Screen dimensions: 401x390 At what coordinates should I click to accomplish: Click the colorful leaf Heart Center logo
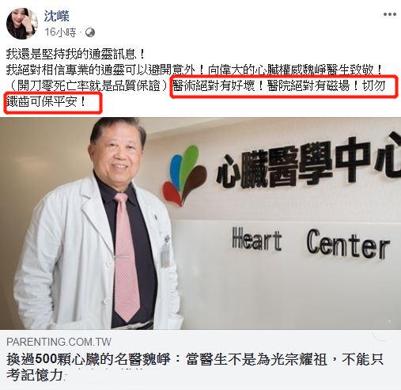184,176
